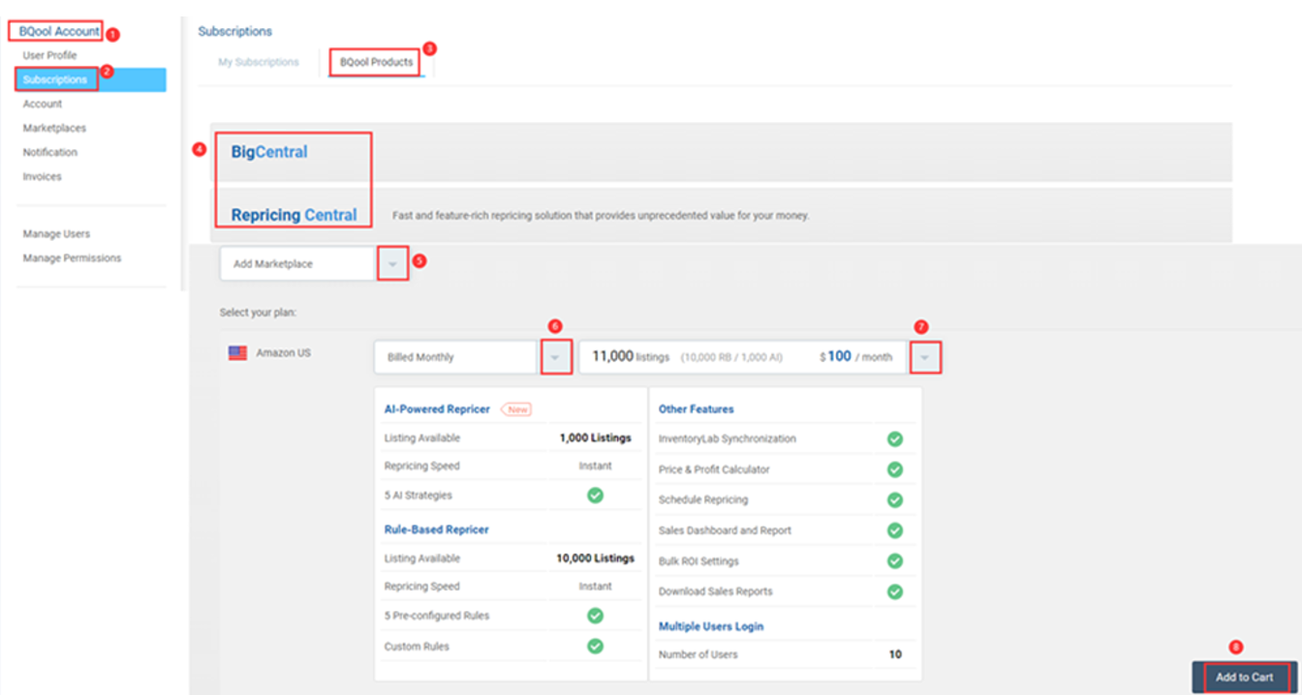The width and height of the screenshot is (1302, 695).
Task: Click the Number of Users value 10
Action: (x=895, y=654)
